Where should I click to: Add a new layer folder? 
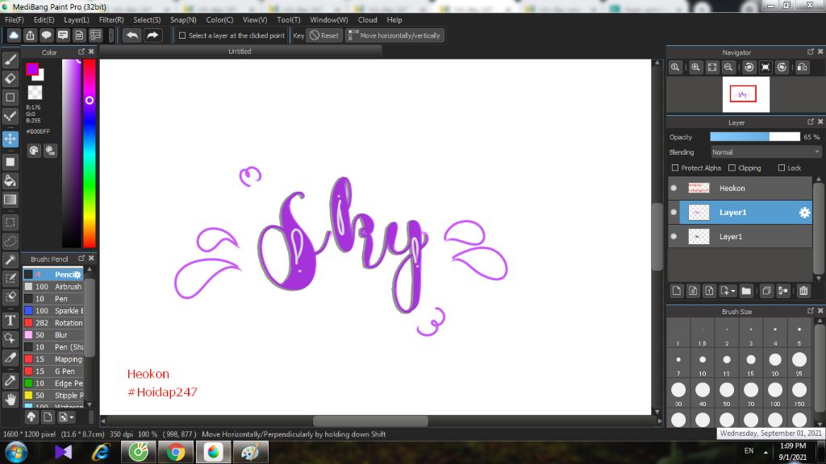[x=746, y=290]
